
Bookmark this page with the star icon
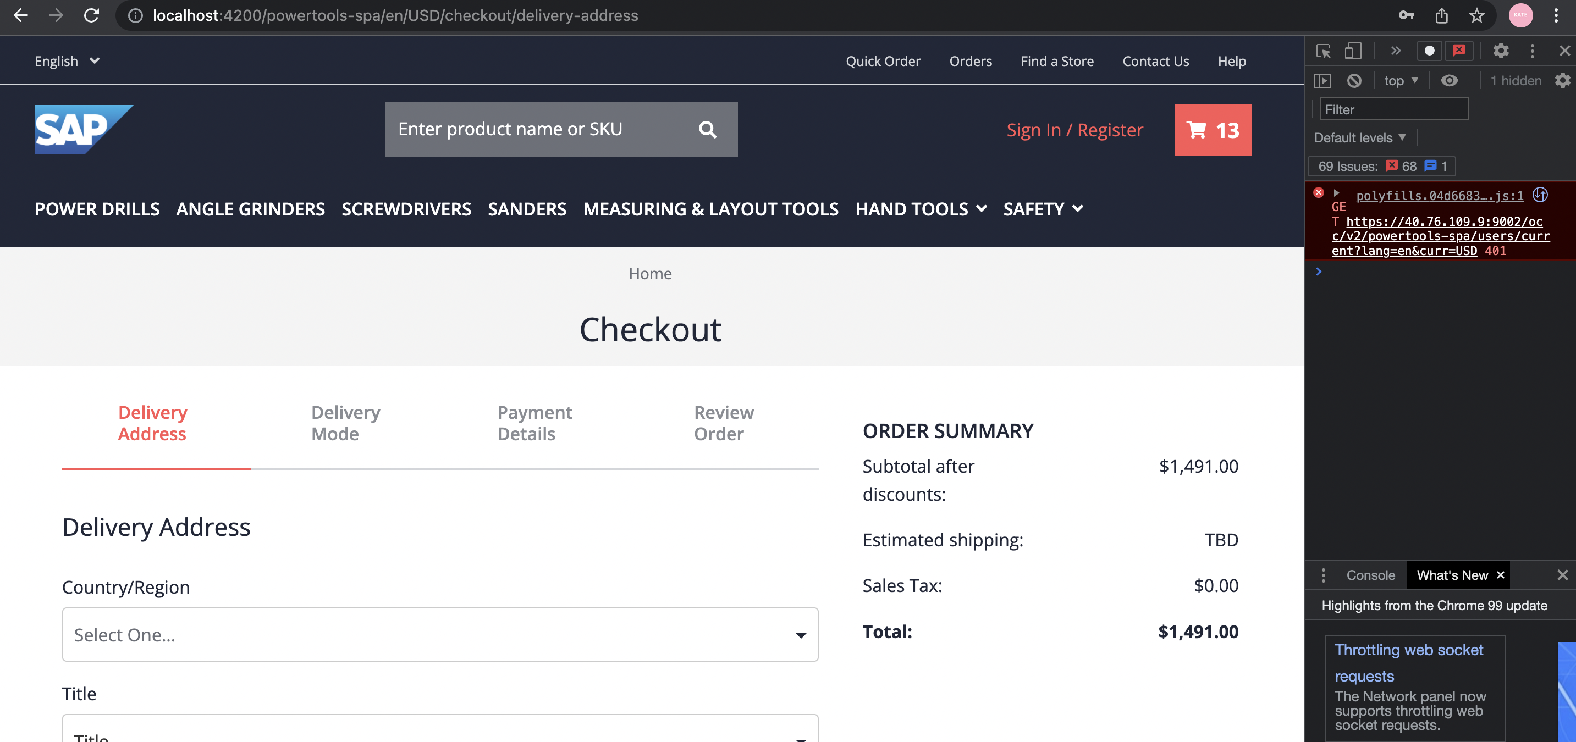point(1477,16)
